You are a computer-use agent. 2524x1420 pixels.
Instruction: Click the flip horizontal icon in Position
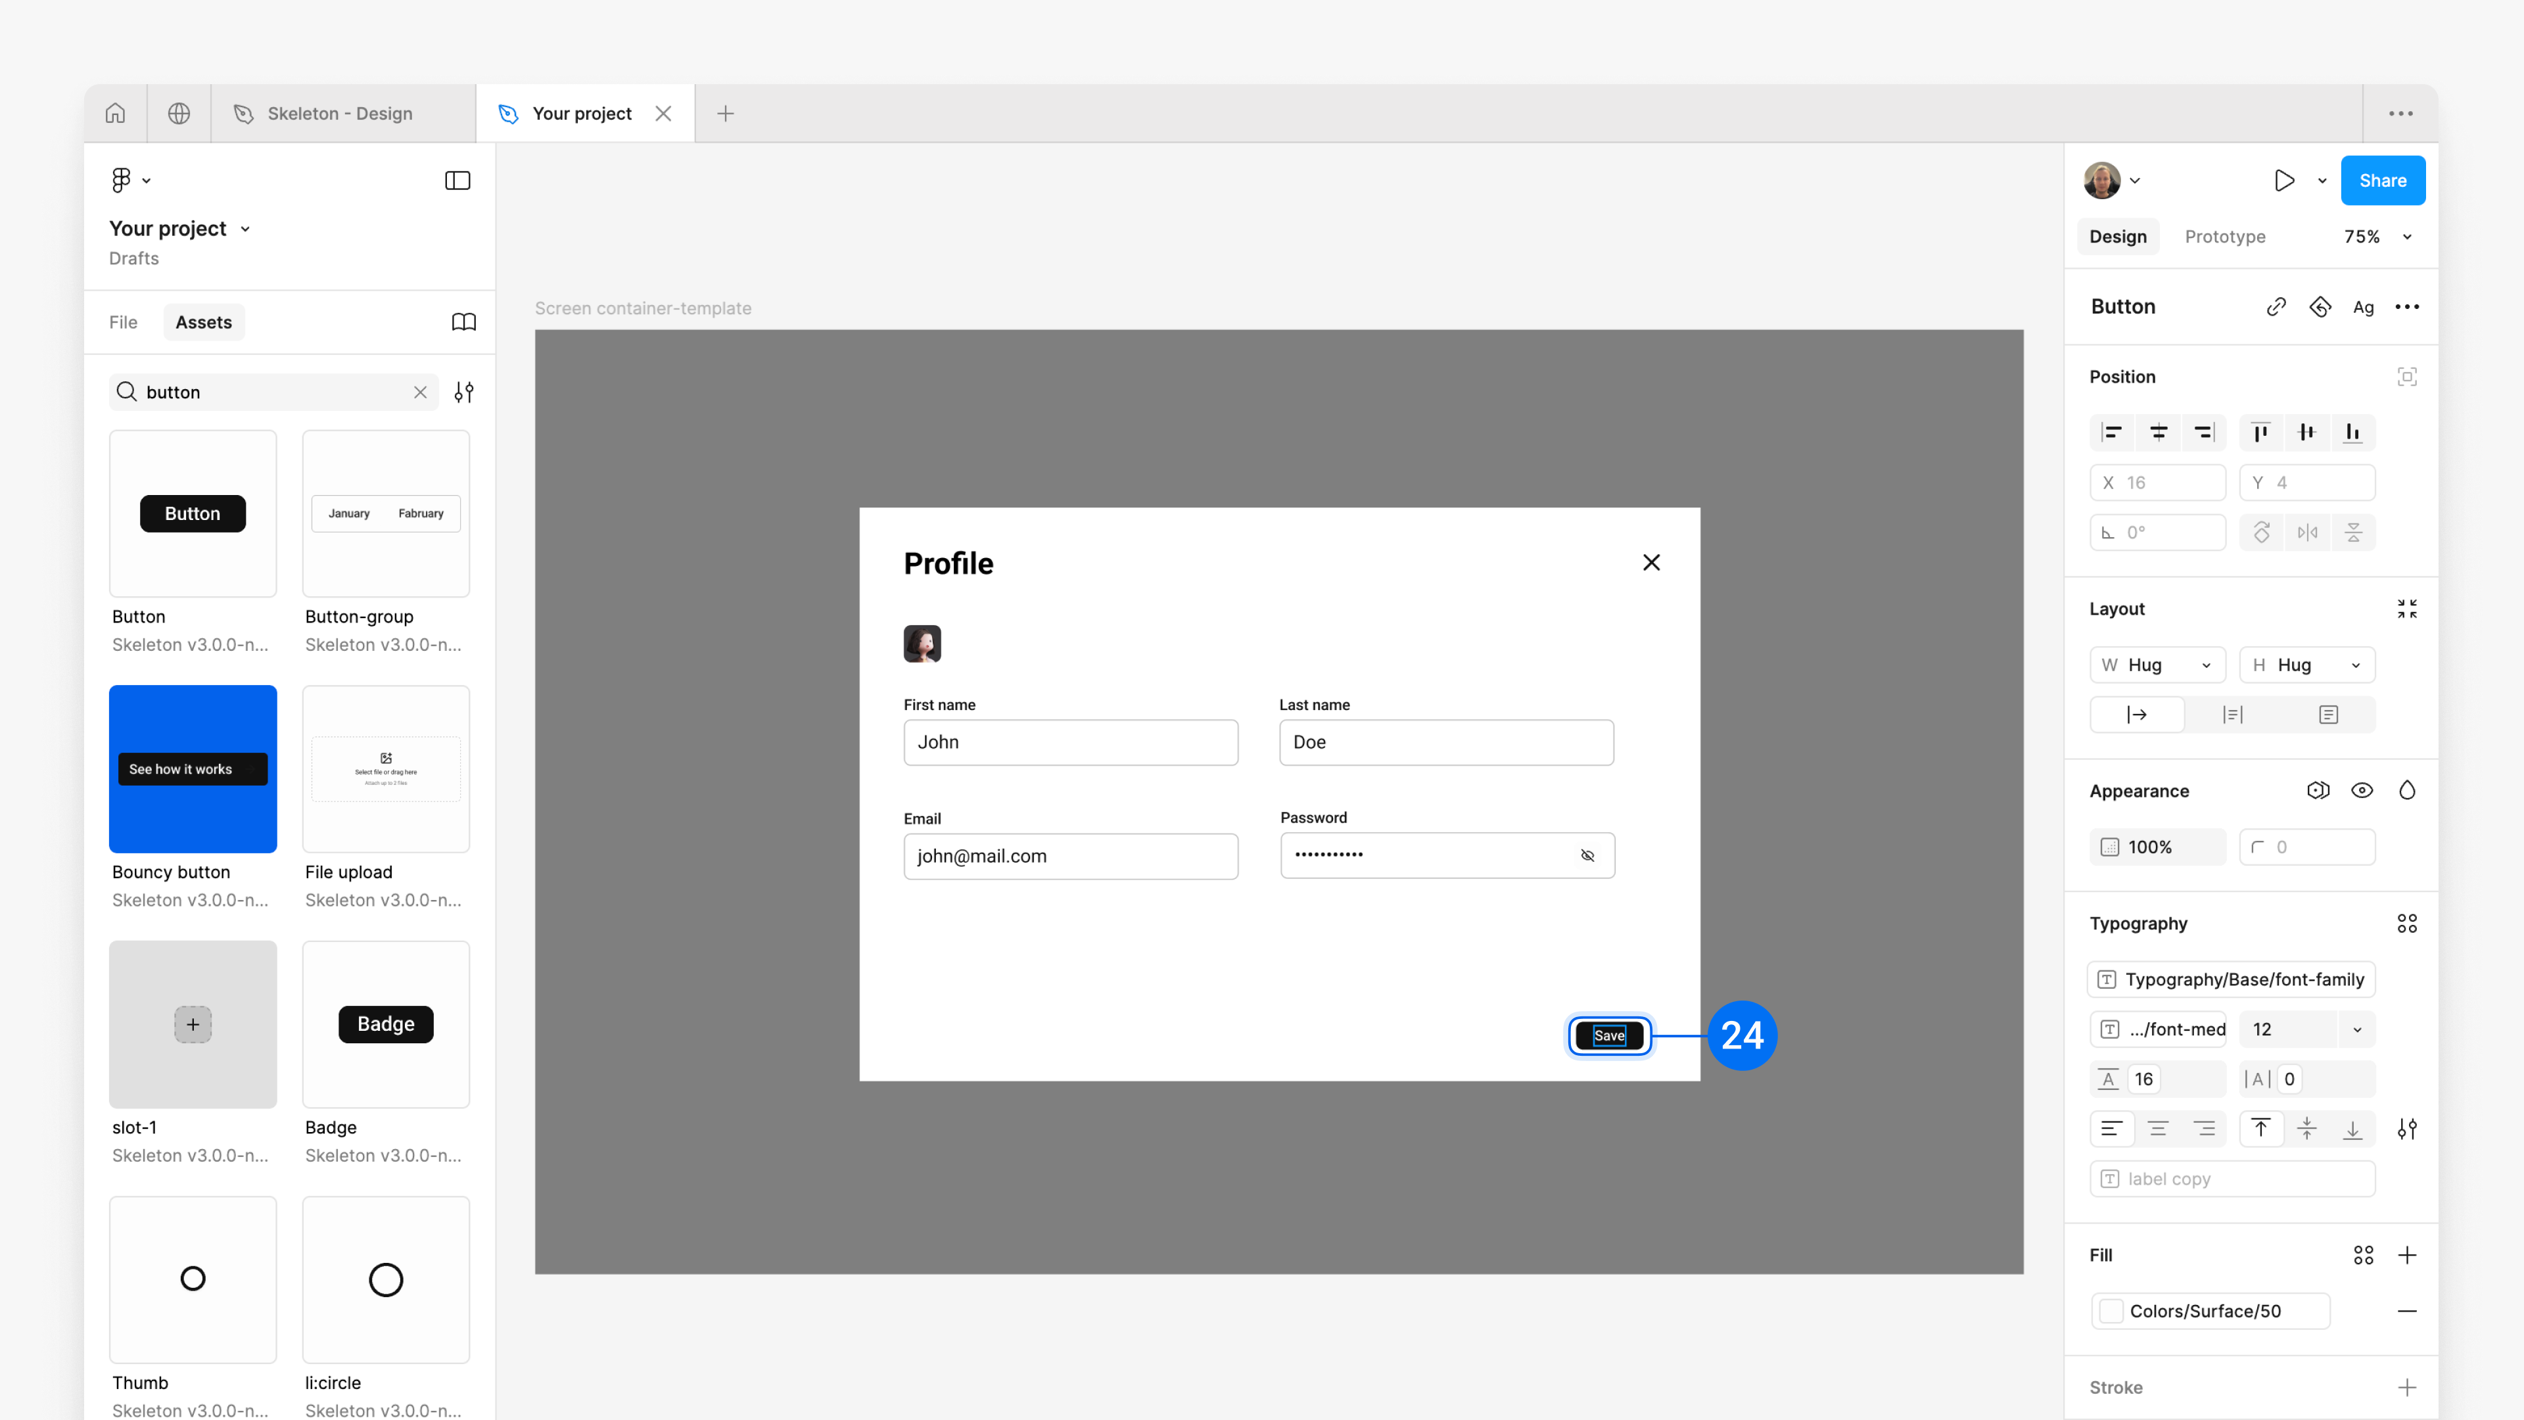2308,532
